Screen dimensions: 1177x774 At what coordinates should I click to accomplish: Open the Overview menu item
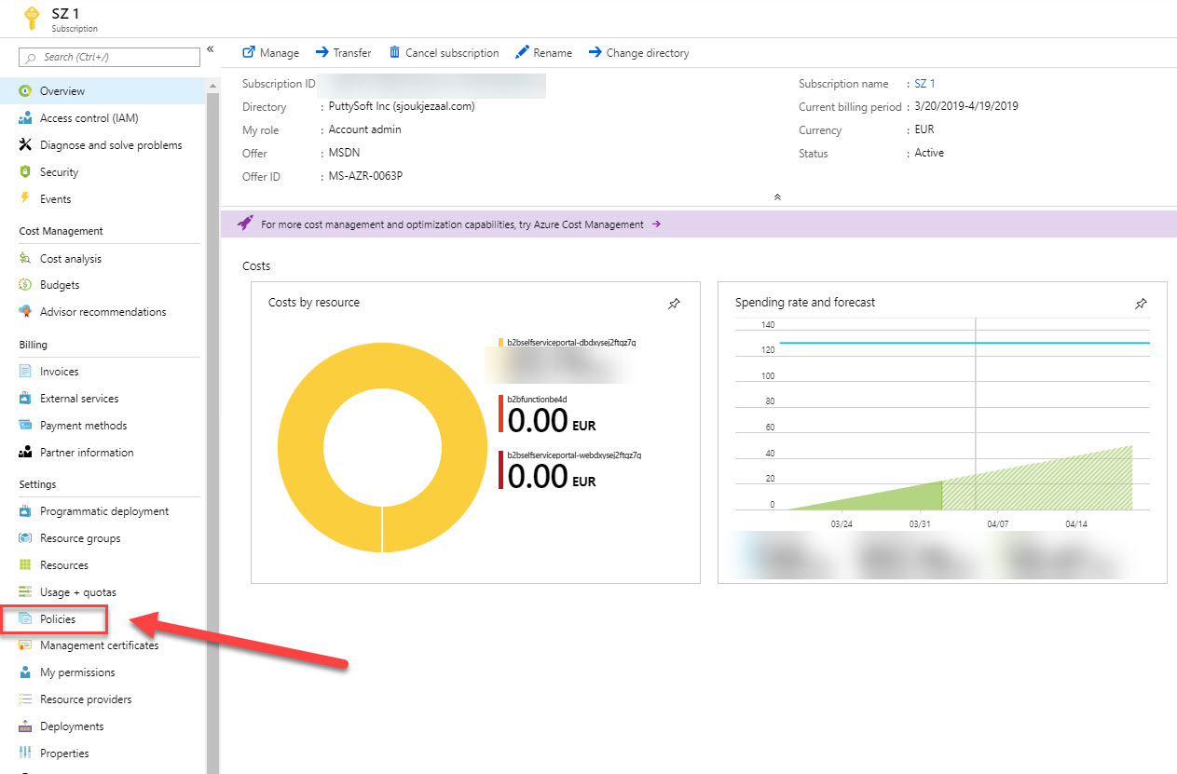[x=103, y=91]
